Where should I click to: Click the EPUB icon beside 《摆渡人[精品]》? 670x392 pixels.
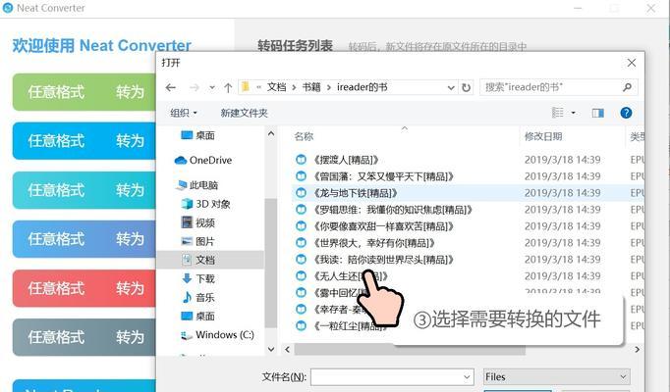pos(302,160)
